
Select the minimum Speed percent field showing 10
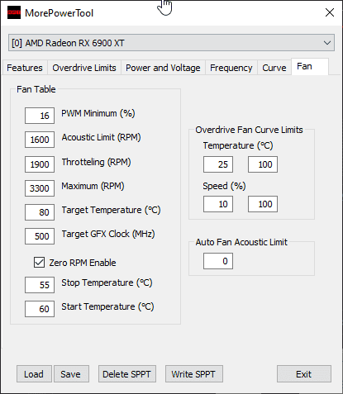pos(218,204)
